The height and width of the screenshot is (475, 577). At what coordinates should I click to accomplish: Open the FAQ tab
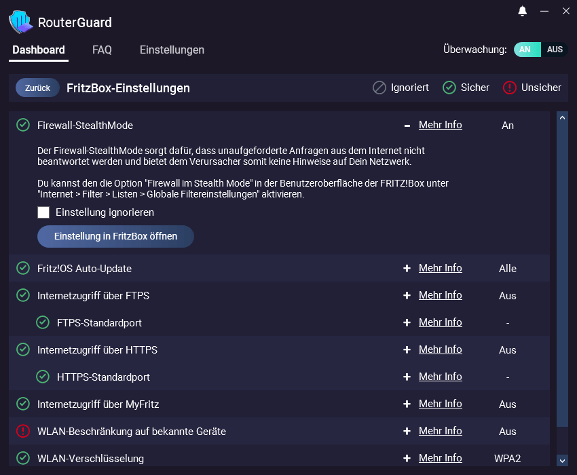(102, 50)
